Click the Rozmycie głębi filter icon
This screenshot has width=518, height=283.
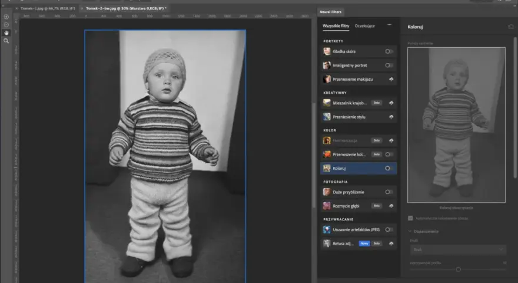point(327,206)
